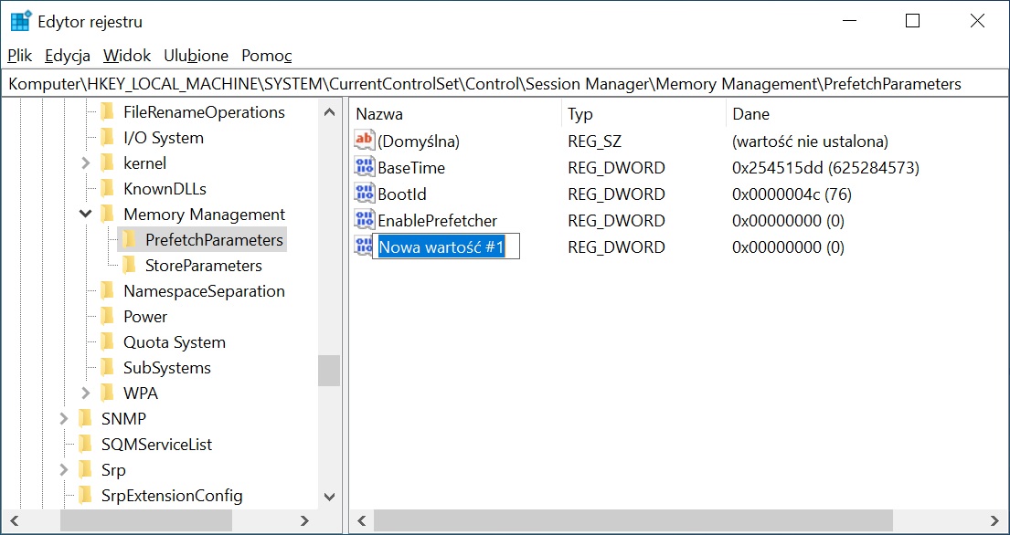Click the BaseTime DWORD value icon
The image size is (1010, 535).
(x=364, y=167)
